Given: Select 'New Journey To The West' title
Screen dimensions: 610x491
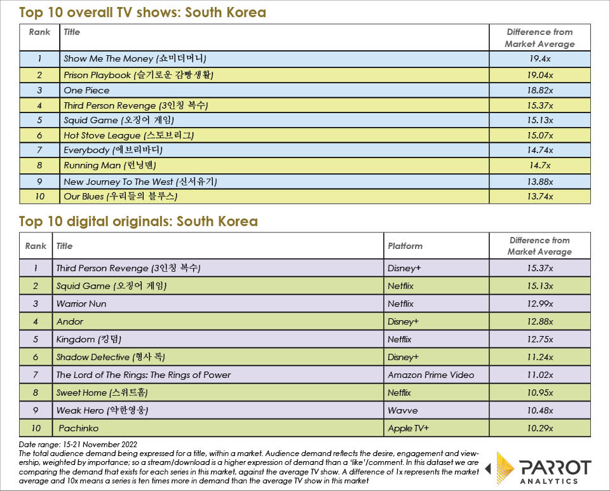Looking at the screenshot, I should click(140, 182).
